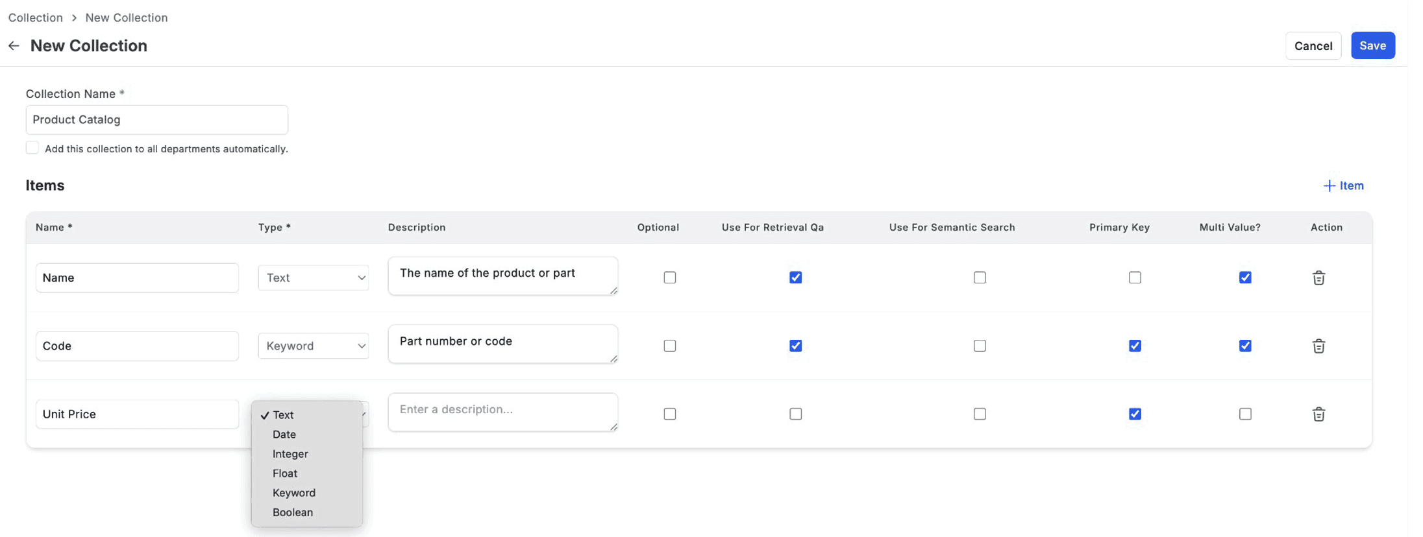Select Float from the type list
Viewport: 1423px width, 537px height.
pos(285,473)
